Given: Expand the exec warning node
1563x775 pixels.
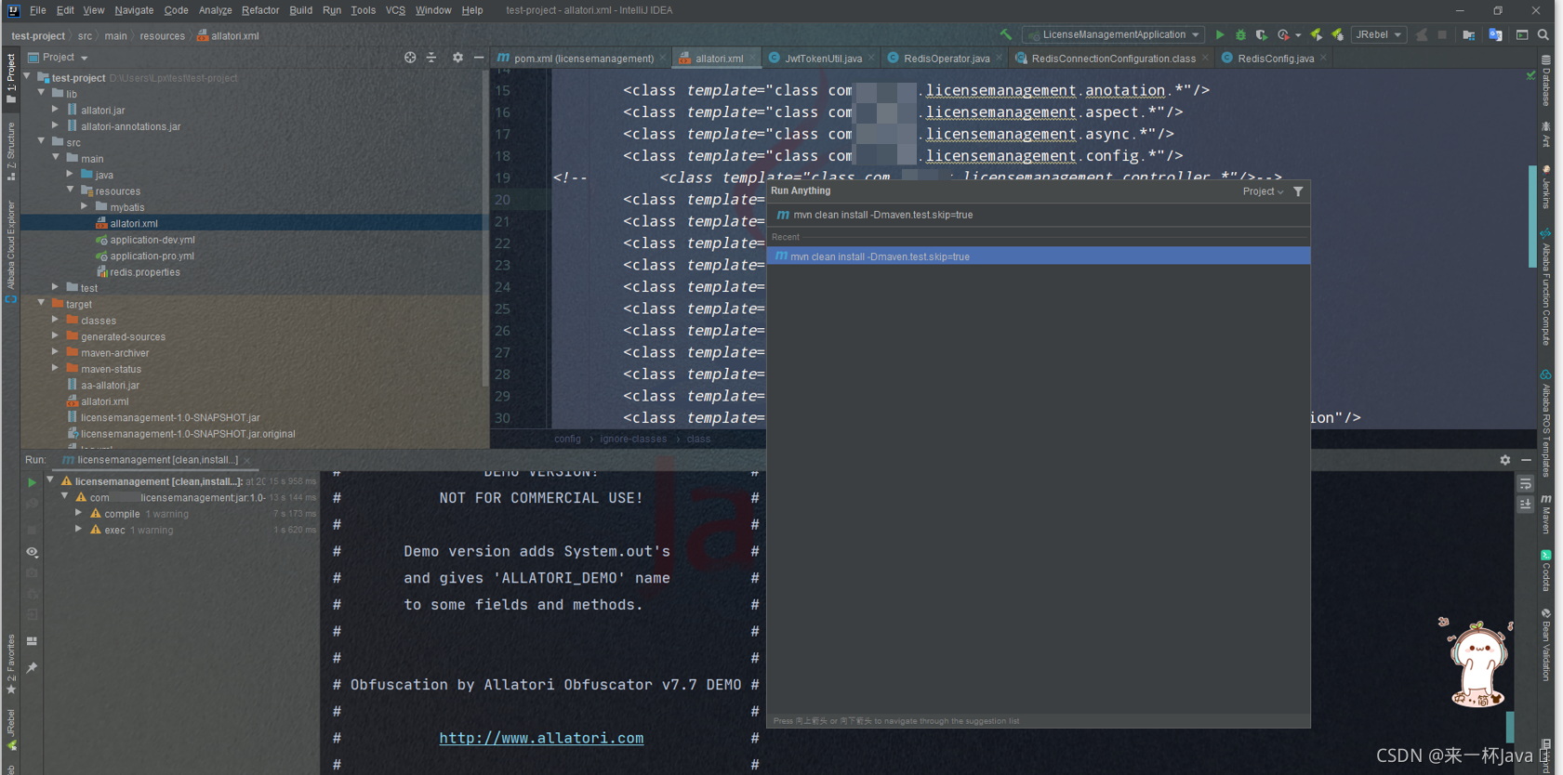Looking at the screenshot, I should point(79,529).
